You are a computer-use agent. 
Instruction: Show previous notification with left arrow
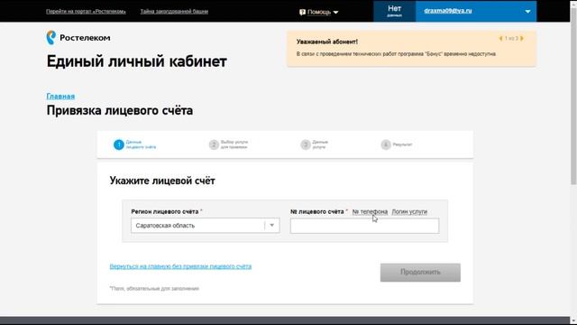pyautogui.click(x=500, y=38)
